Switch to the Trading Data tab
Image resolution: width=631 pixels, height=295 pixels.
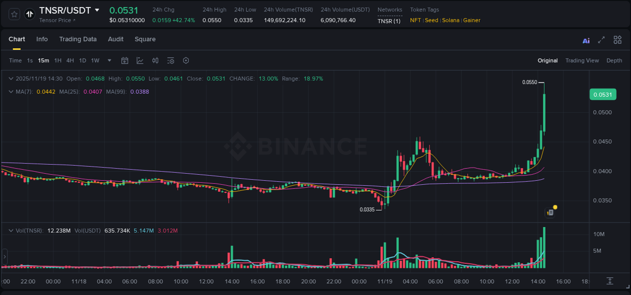78,39
